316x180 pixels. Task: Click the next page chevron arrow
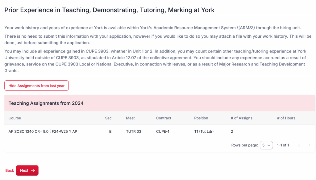tap(310, 145)
